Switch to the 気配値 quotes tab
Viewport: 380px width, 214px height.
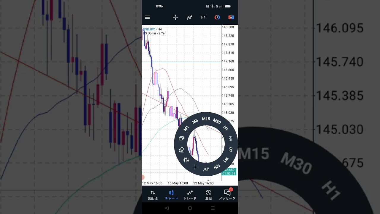tap(153, 195)
